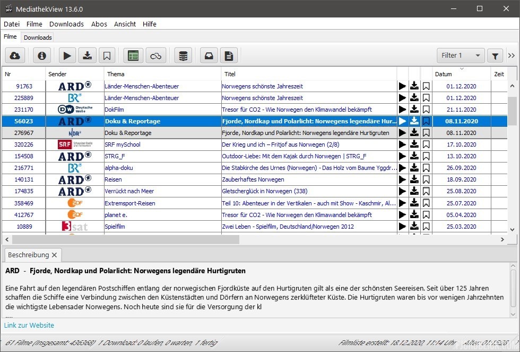Click the horizontal scrollbar thumb of table
This screenshot has width=520, height=352.
click(x=126, y=239)
